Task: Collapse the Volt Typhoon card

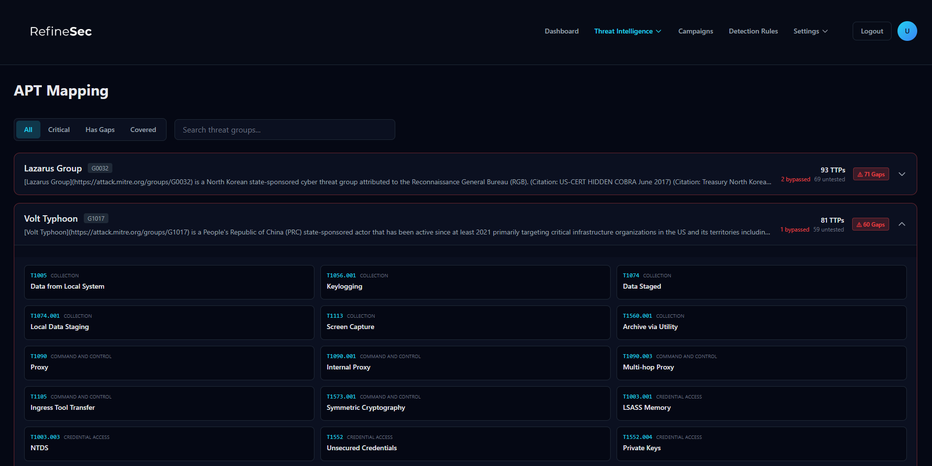Action: click(x=902, y=224)
